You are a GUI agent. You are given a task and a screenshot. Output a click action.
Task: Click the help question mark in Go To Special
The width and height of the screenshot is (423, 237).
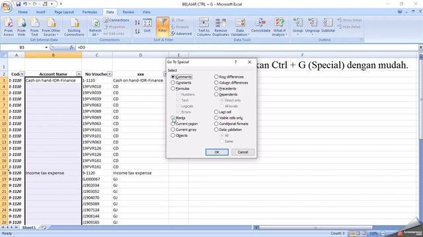click(x=235, y=62)
